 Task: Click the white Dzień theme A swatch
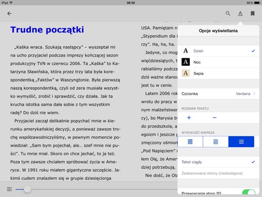[x=186, y=51]
